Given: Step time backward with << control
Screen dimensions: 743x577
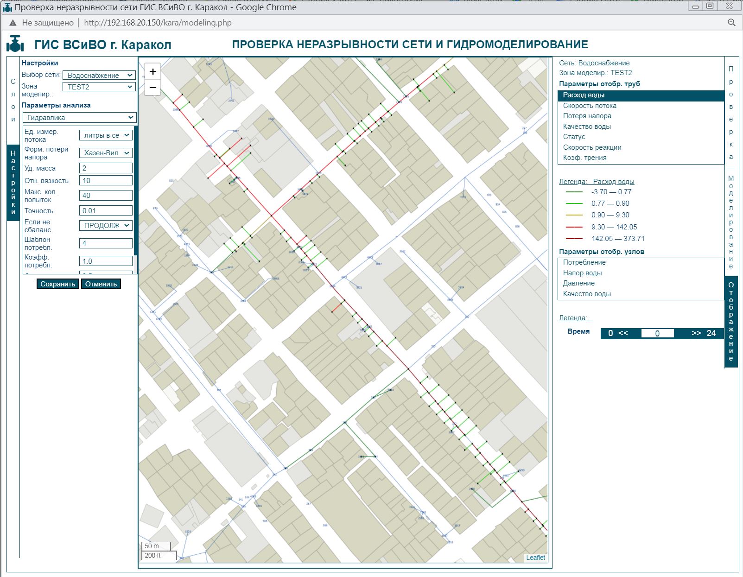Looking at the screenshot, I should point(623,333).
